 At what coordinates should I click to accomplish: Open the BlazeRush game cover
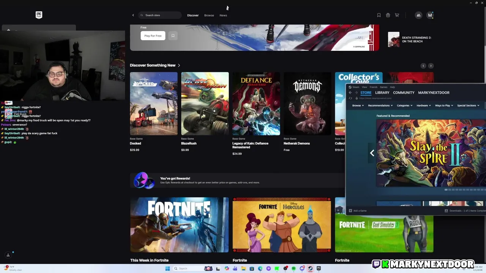pos(205,104)
